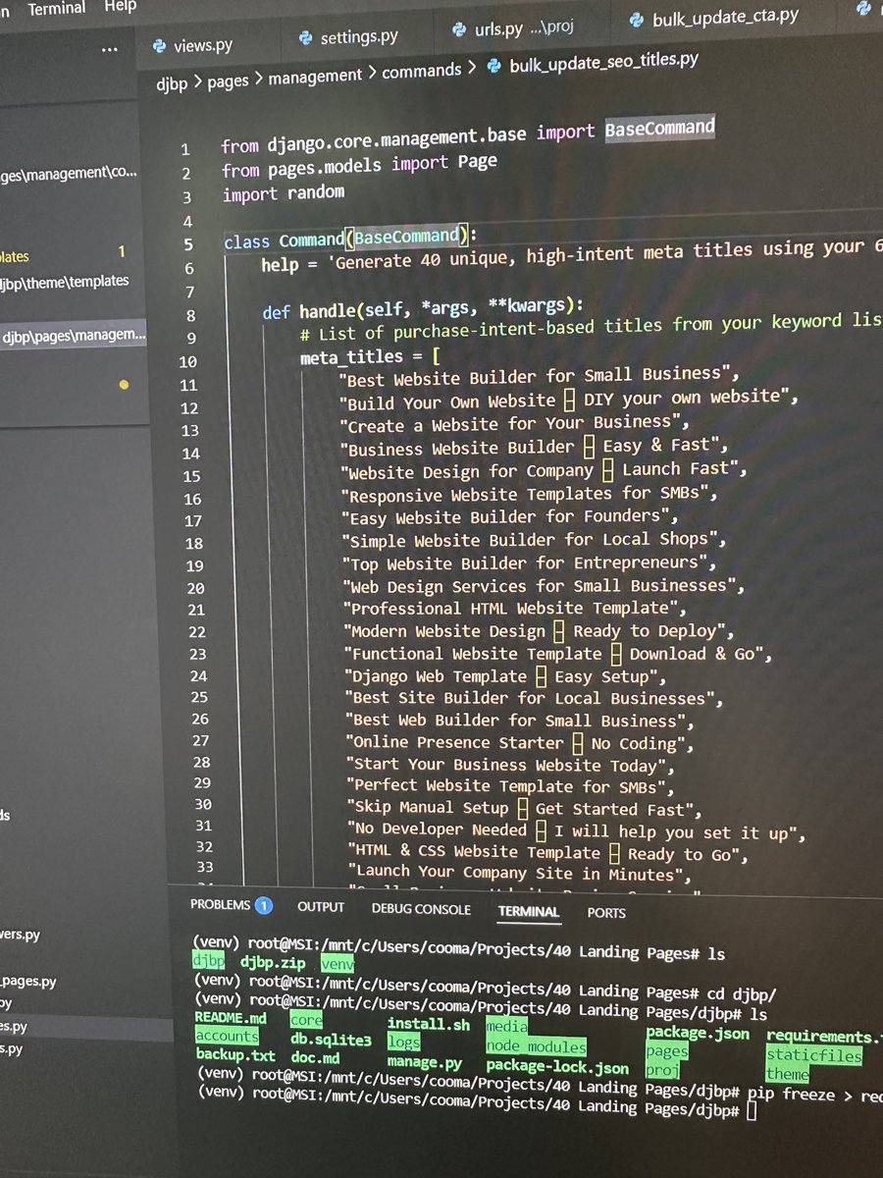Click the meta_titles variable name

(x=351, y=357)
